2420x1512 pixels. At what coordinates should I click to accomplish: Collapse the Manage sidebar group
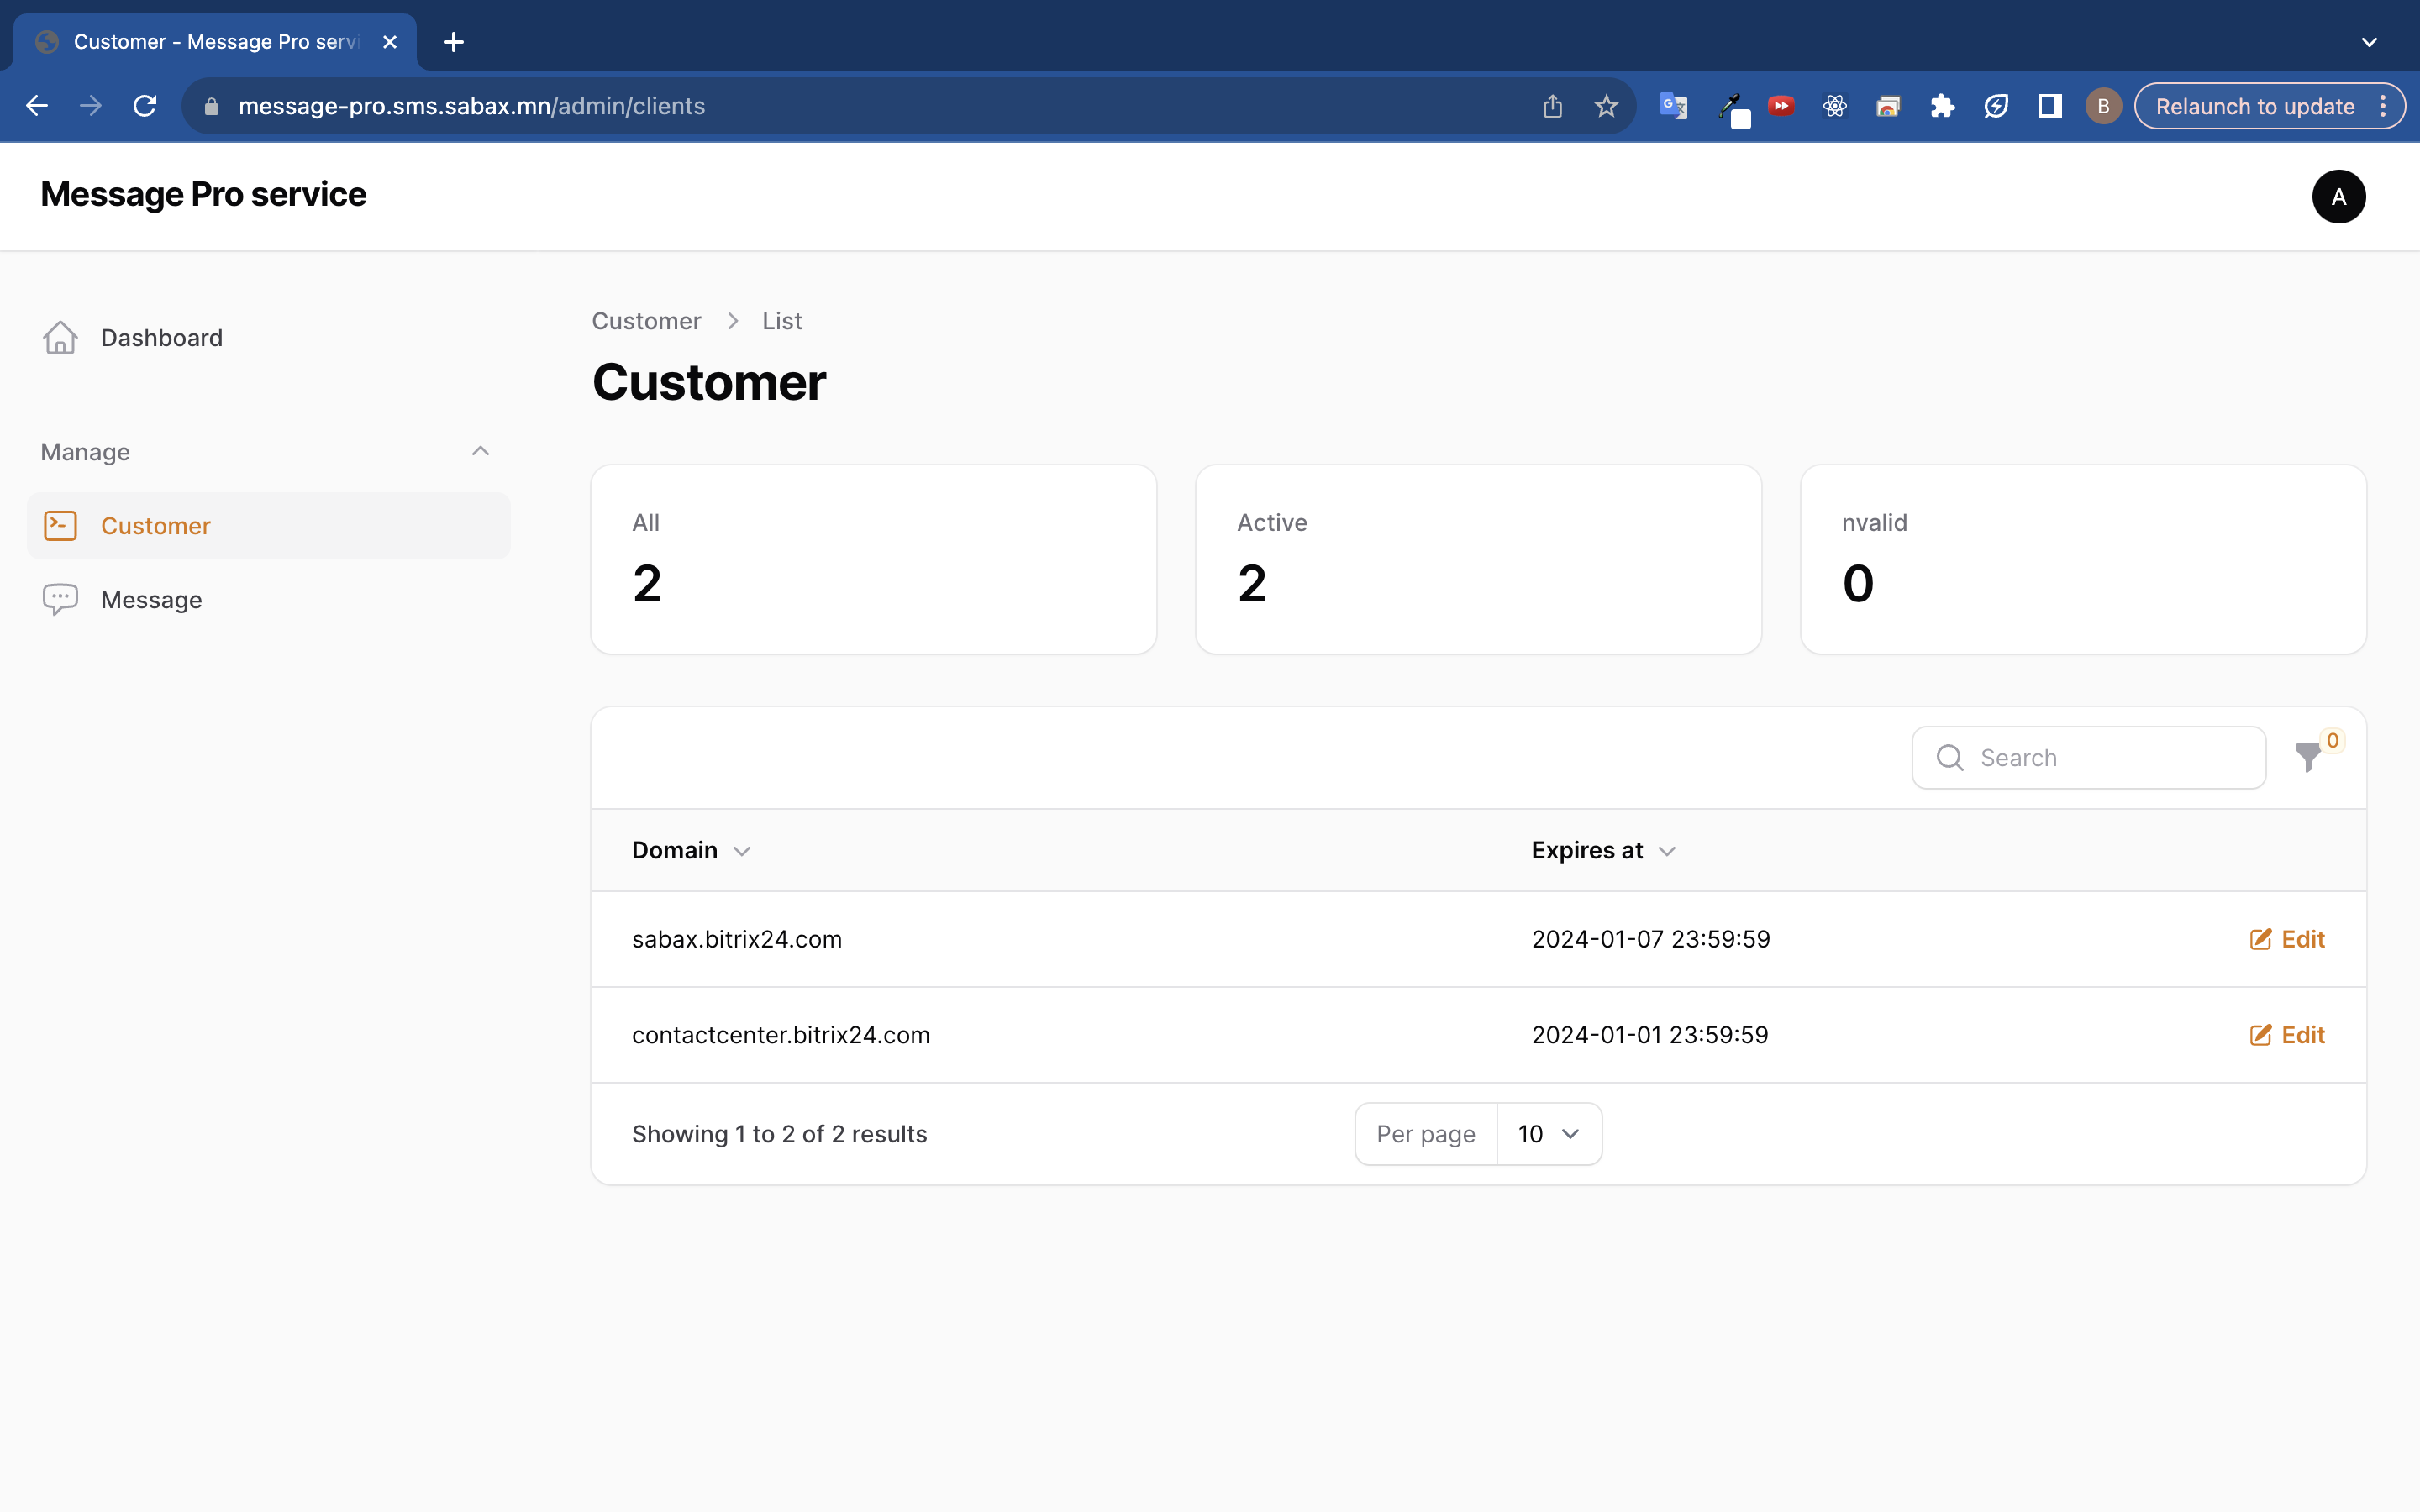point(480,452)
